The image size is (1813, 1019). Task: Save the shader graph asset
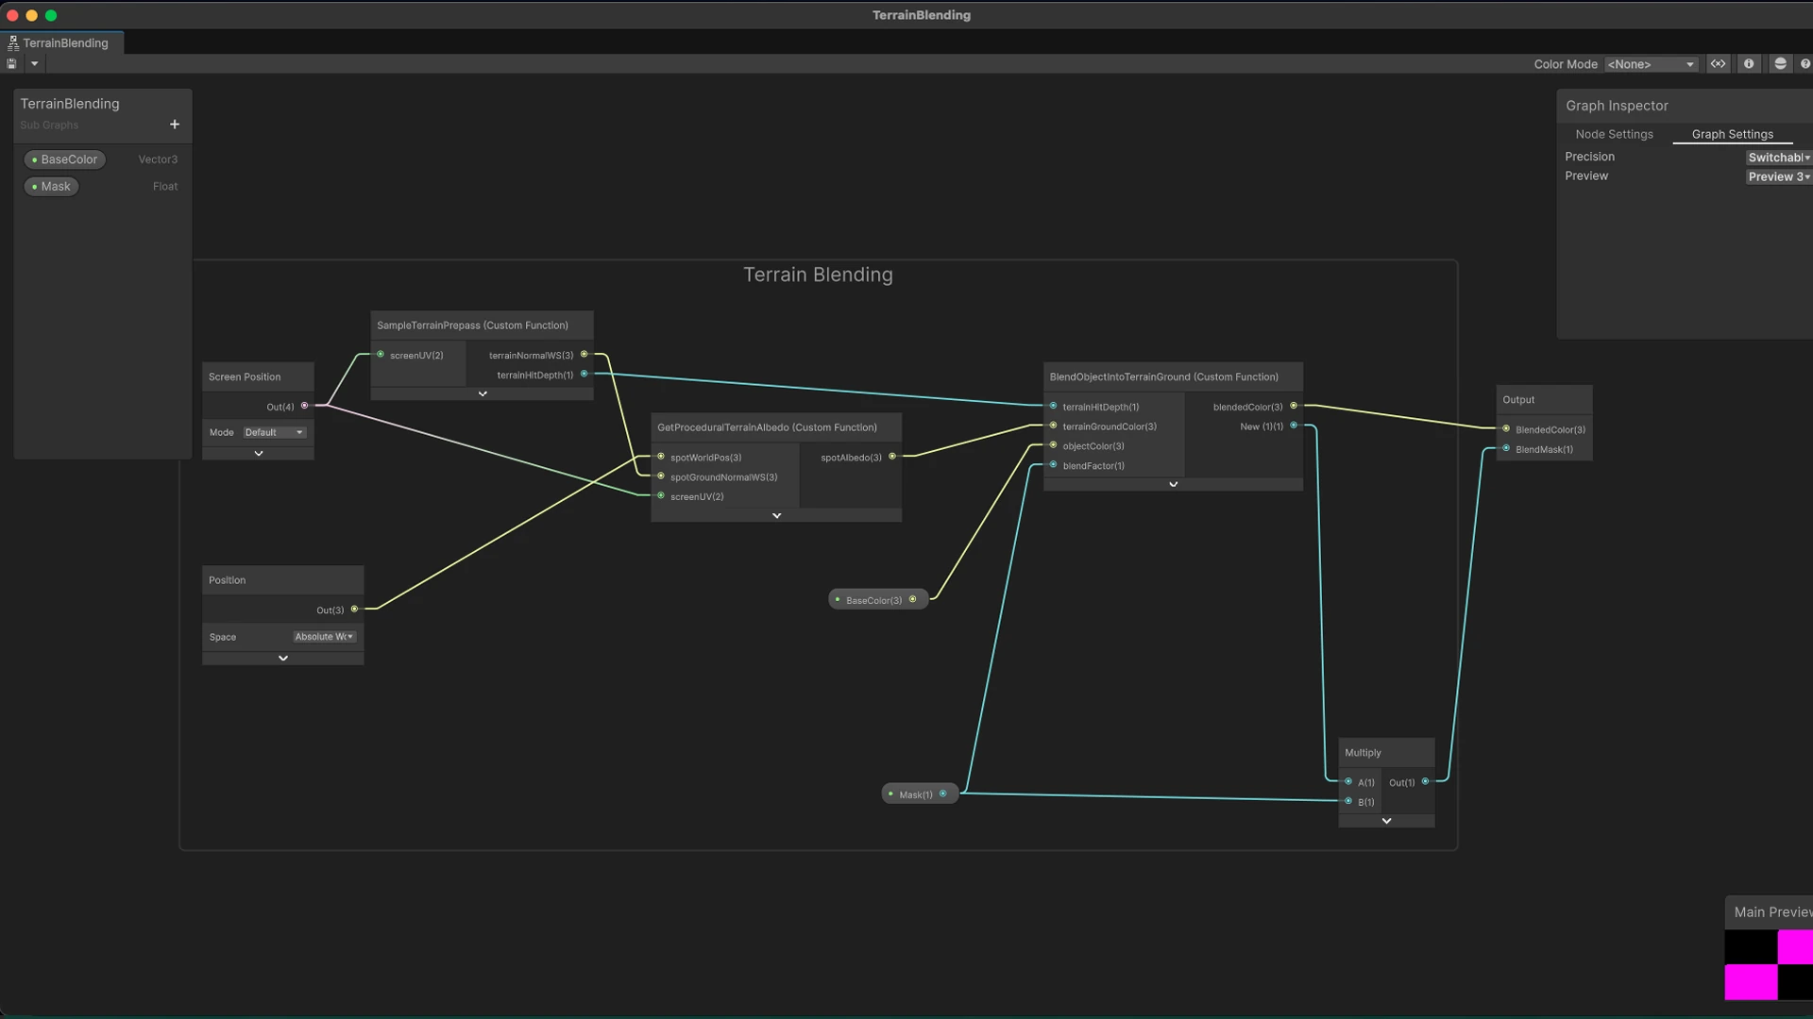[x=11, y=64]
